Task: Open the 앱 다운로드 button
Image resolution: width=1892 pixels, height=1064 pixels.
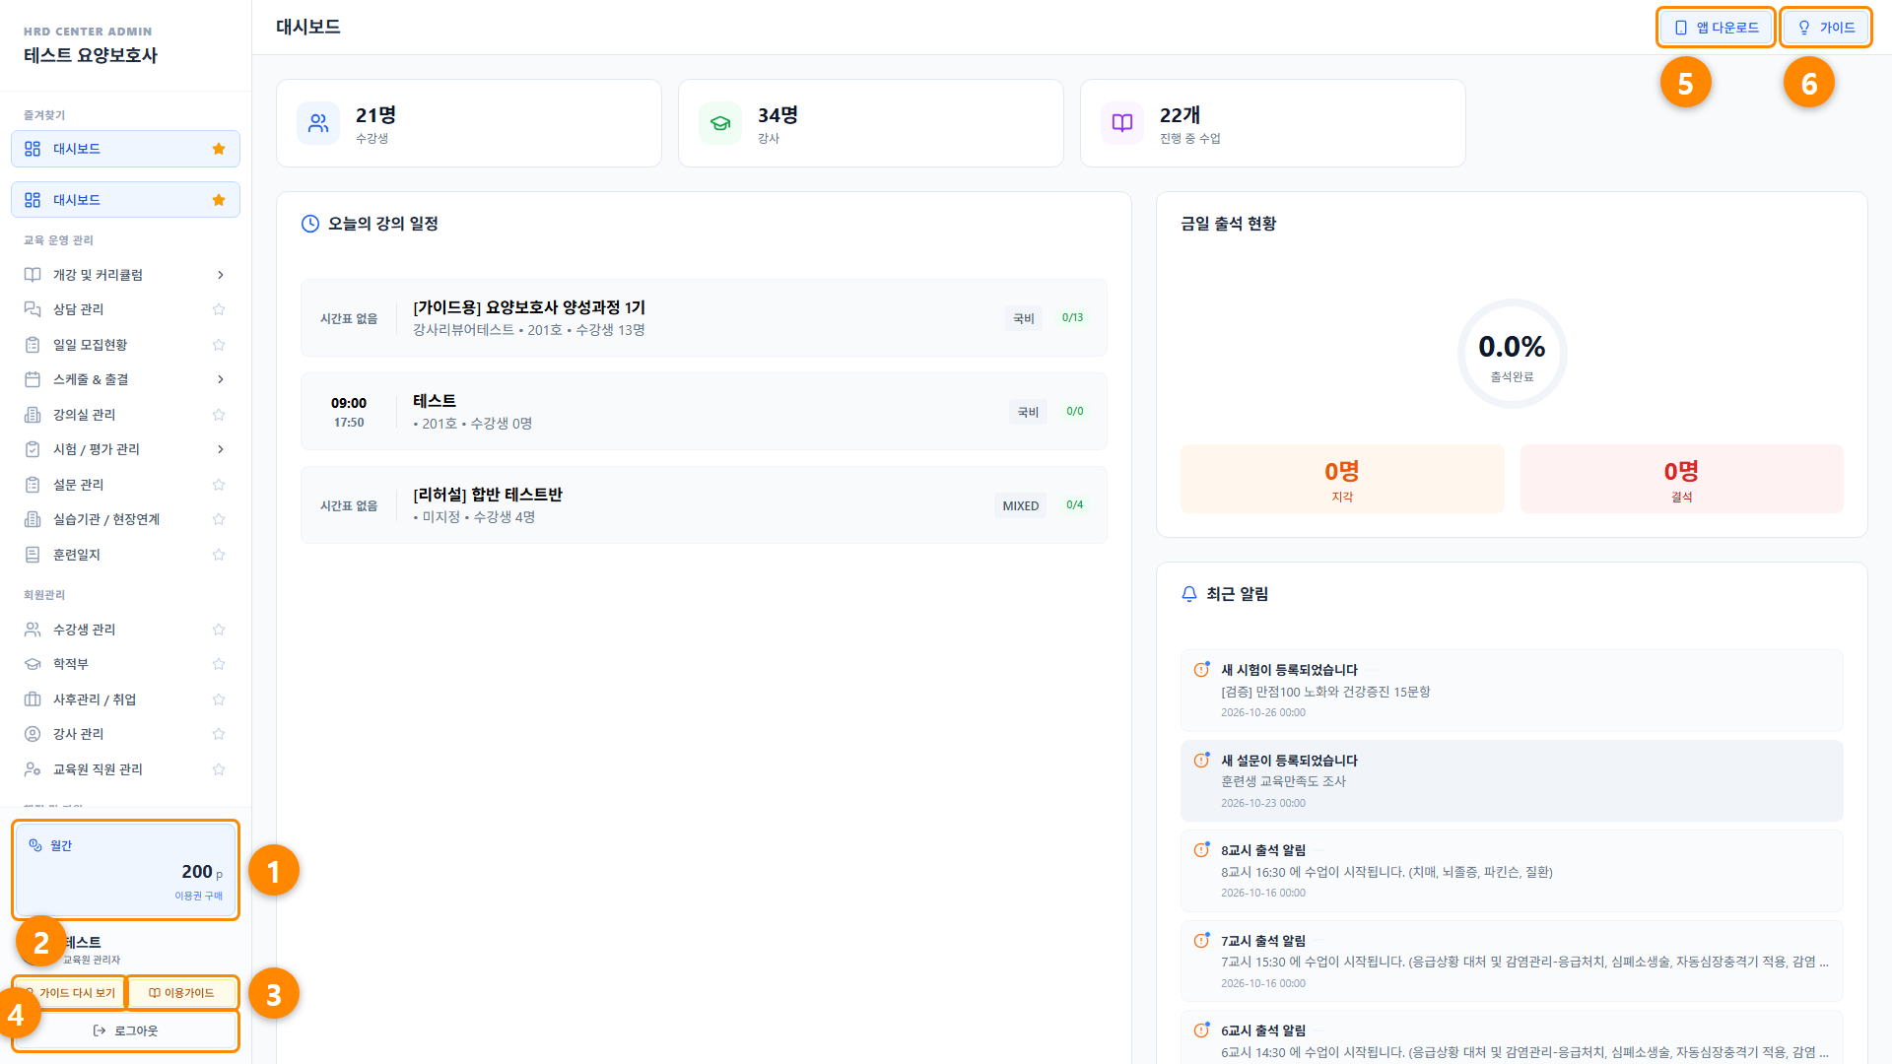Action: click(x=1716, y=28)
